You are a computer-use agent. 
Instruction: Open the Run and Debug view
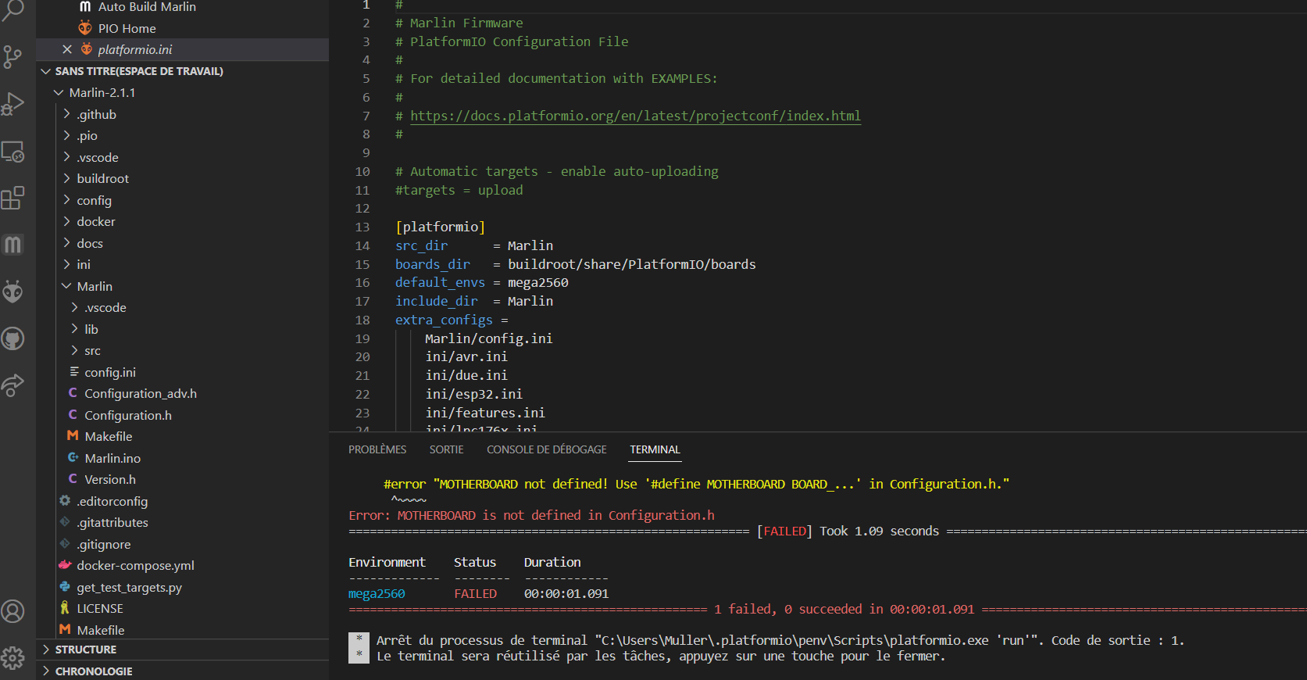(12, 104)
